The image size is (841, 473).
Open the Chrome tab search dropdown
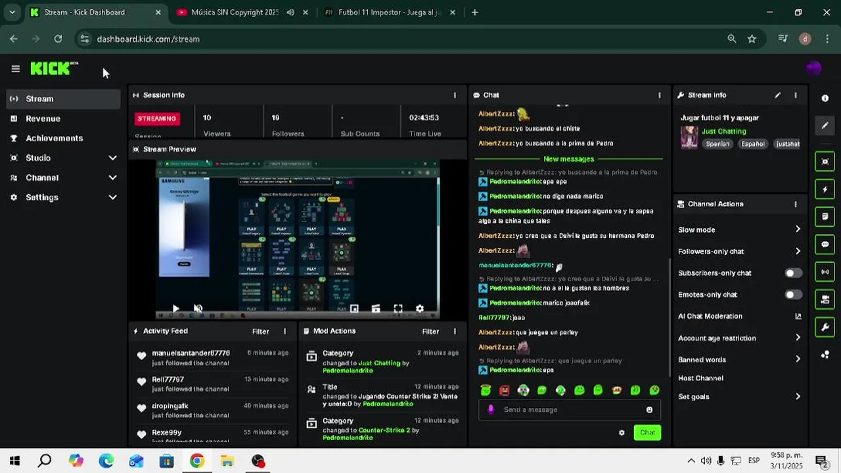12,12
